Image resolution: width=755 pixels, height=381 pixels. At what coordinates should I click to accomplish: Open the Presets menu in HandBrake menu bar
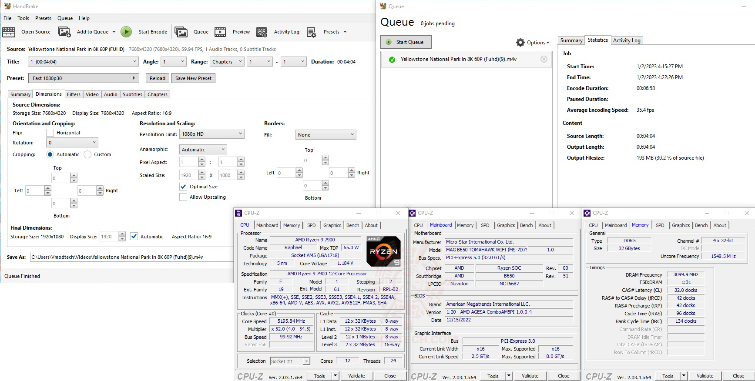click(x=43, y=18)
